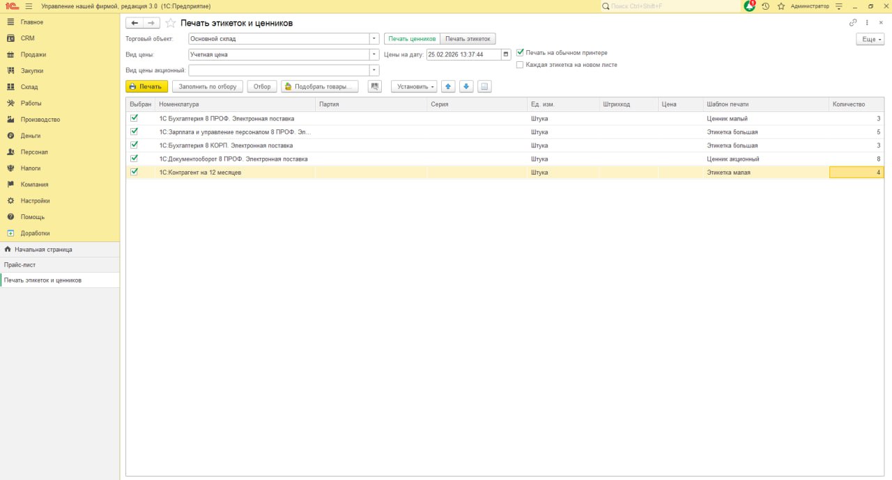Open the 'Склад' menu section
Image resolution: width=892 pixels, height=480 pixels.
pos(29,87)
